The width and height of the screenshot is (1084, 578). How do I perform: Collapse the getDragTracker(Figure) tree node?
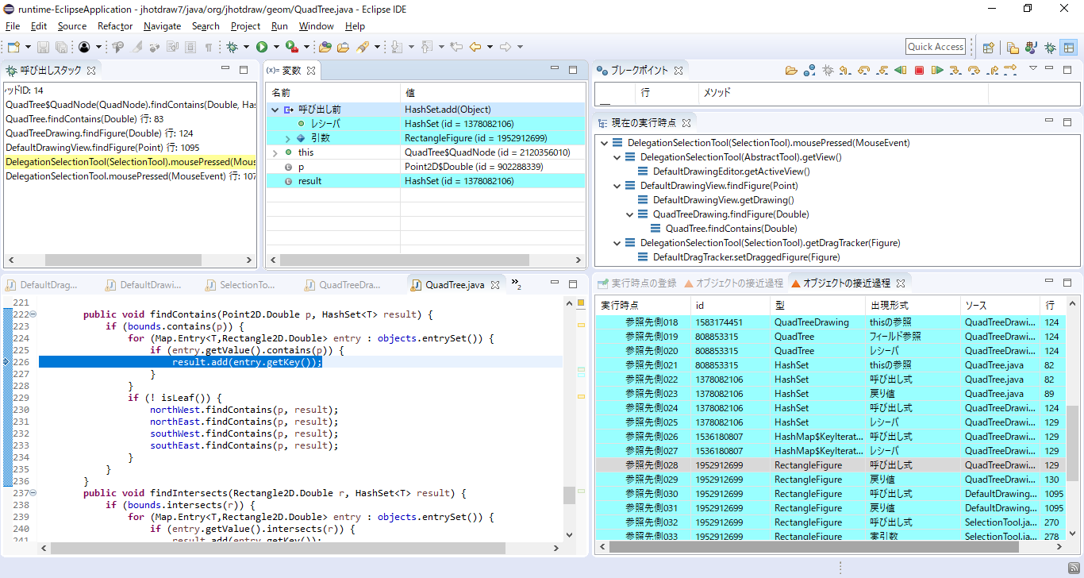(617, 243)
